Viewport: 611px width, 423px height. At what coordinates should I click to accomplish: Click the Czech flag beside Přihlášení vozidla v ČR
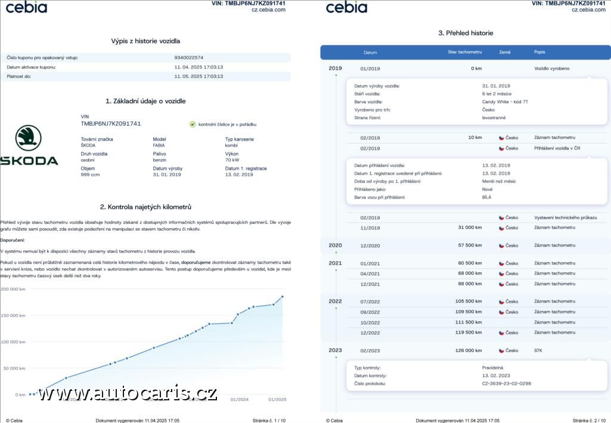pyautogui.click(x=501, y=148)
